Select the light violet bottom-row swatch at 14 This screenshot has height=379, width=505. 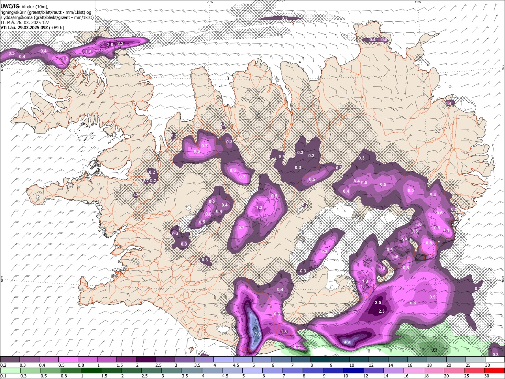[x=393, y=370]
